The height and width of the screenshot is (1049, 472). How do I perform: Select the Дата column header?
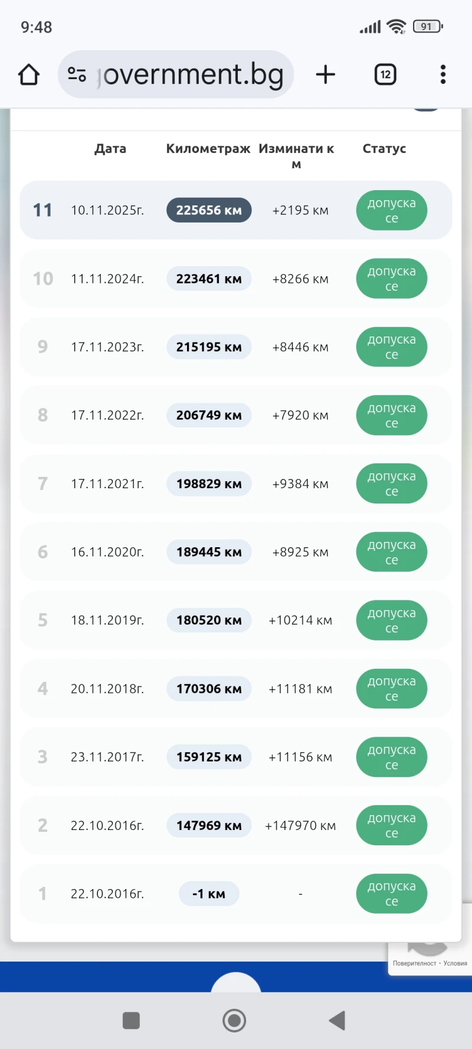click(110, 149)
